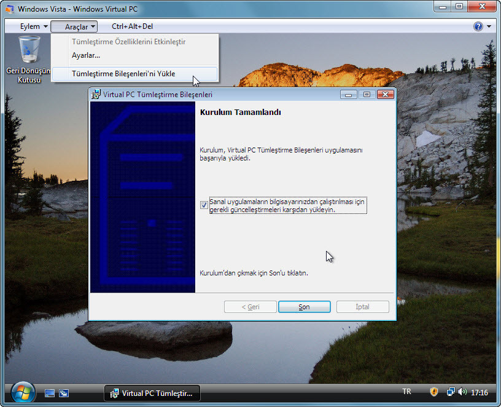The image size is (501, 407).
Task: Uncheck the Sanal uygulamaların güncelleştirmeleri checkbox
Action: pyautogui.click(x=204, y=205)
